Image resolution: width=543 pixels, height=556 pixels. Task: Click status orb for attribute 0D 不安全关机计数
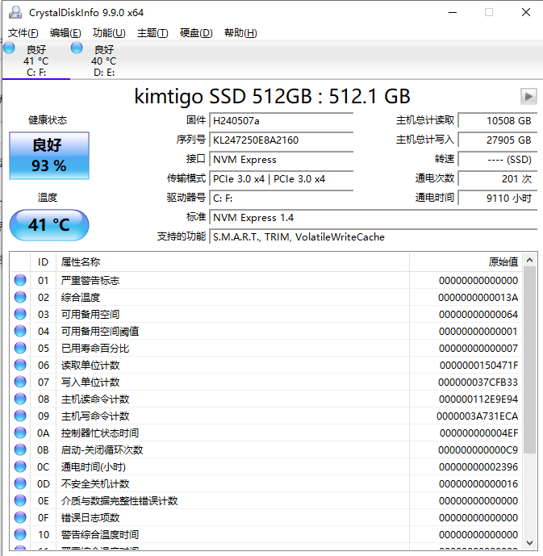[20, 483]
